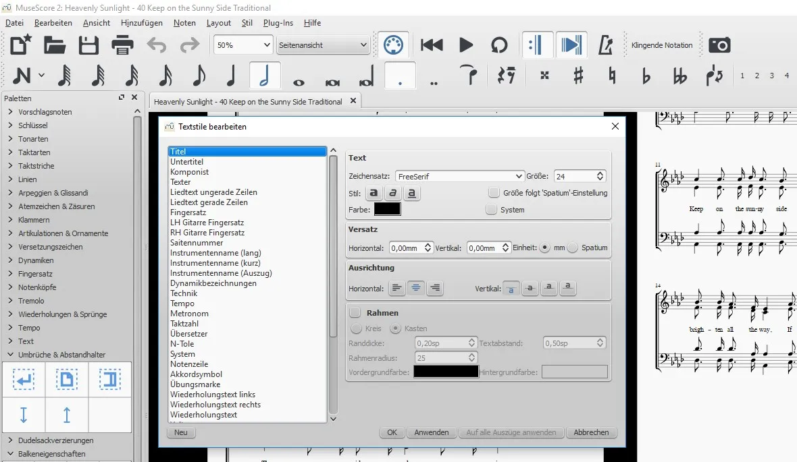Redo the action with the arrow icon

coord(190,45)
